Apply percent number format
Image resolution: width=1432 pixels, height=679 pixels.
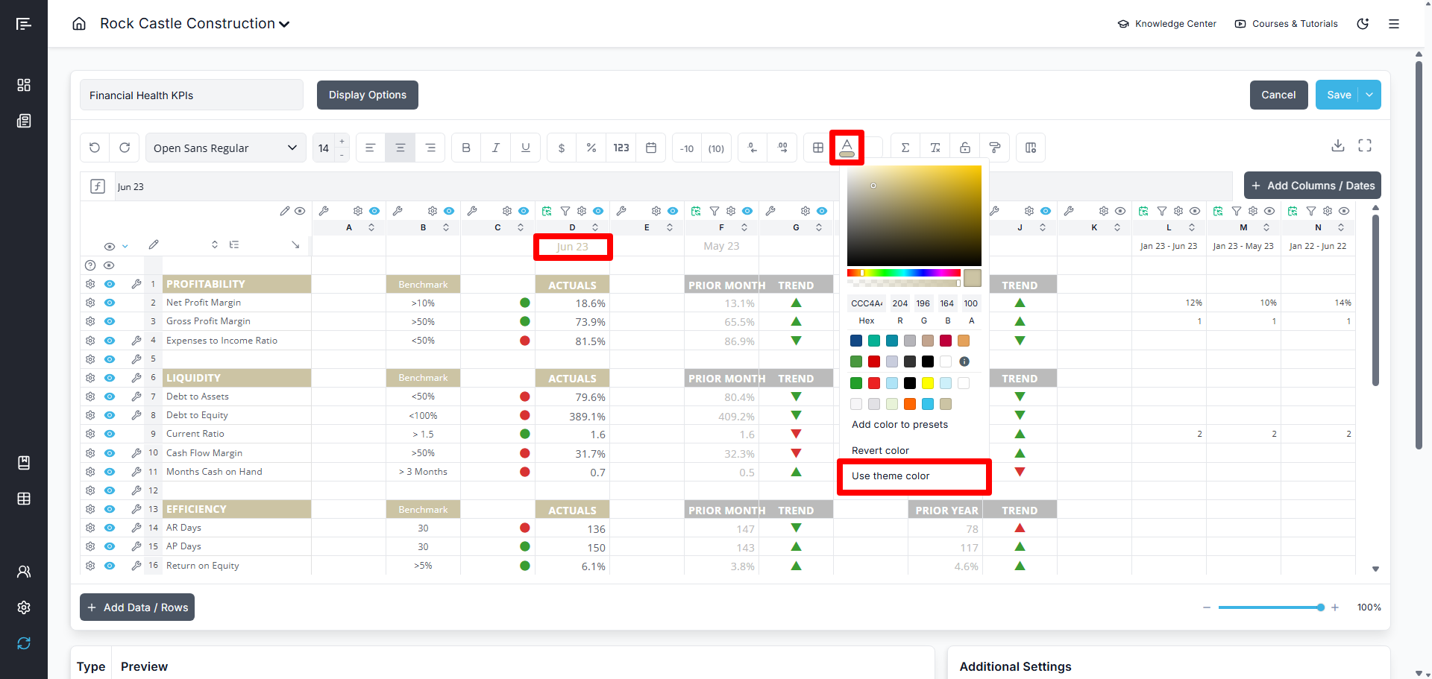[x=591, y=148]
